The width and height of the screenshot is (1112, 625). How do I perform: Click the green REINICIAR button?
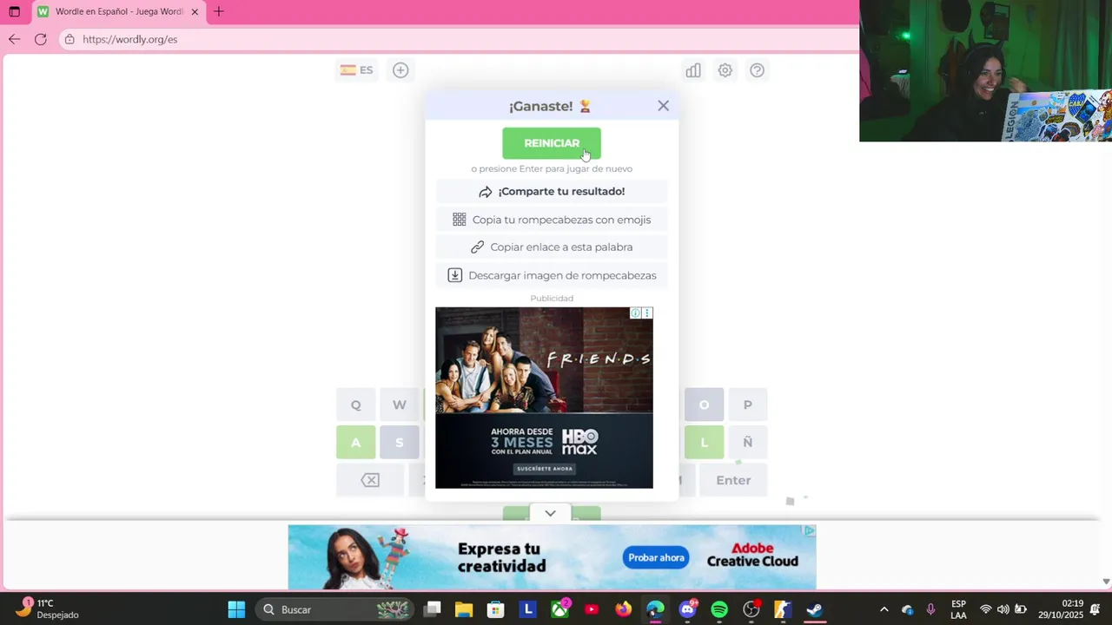click(x=551, y=143)
